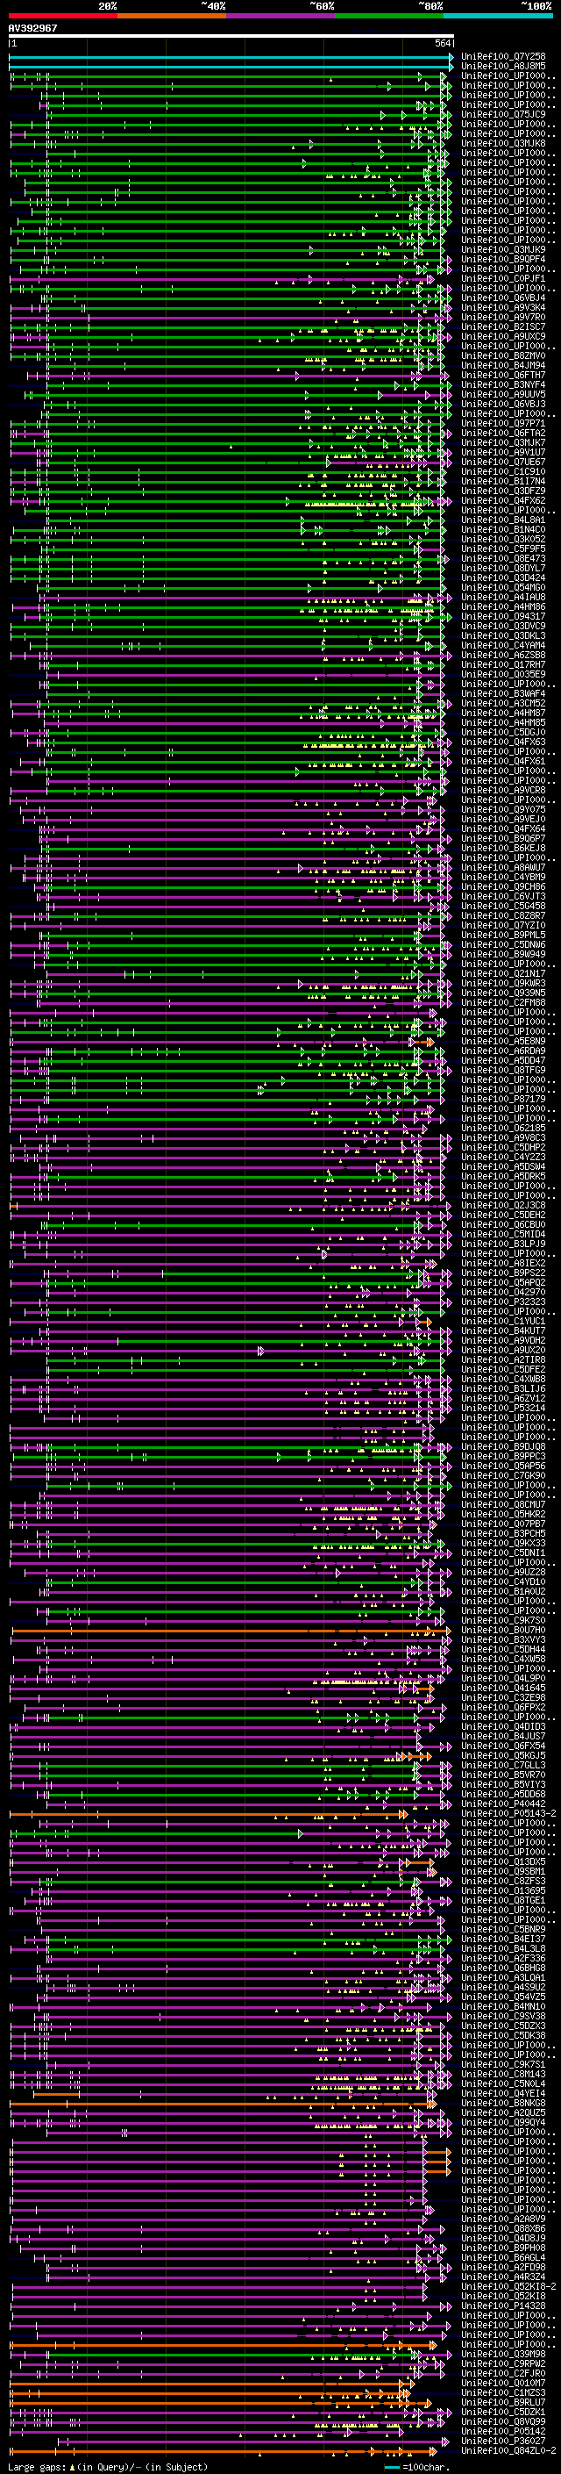The height and width of the screenshot is (2474, 561).
Task: Click the UniRef100_C0PJF1 label
Action: click(x=503, y=278)
